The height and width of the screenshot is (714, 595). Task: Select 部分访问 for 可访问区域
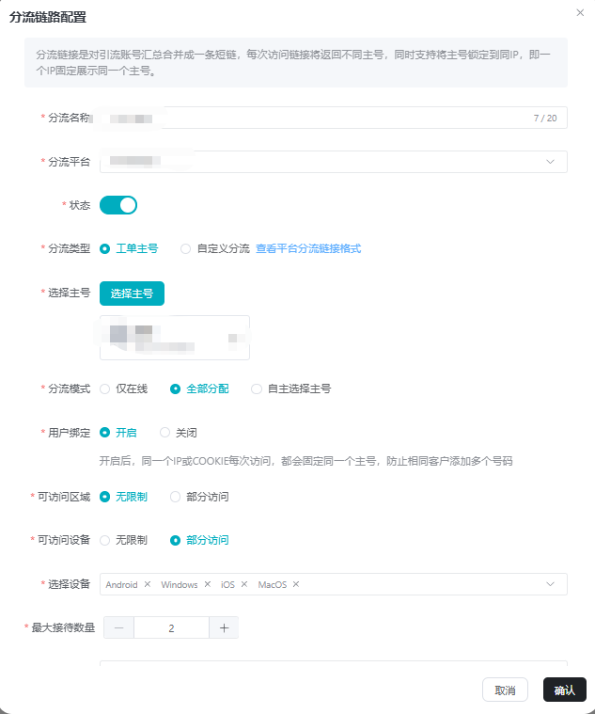176,497
